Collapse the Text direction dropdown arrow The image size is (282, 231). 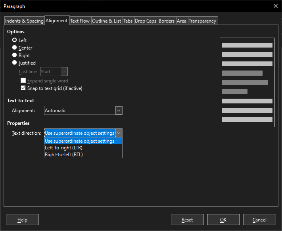click(x=119, y=133)
